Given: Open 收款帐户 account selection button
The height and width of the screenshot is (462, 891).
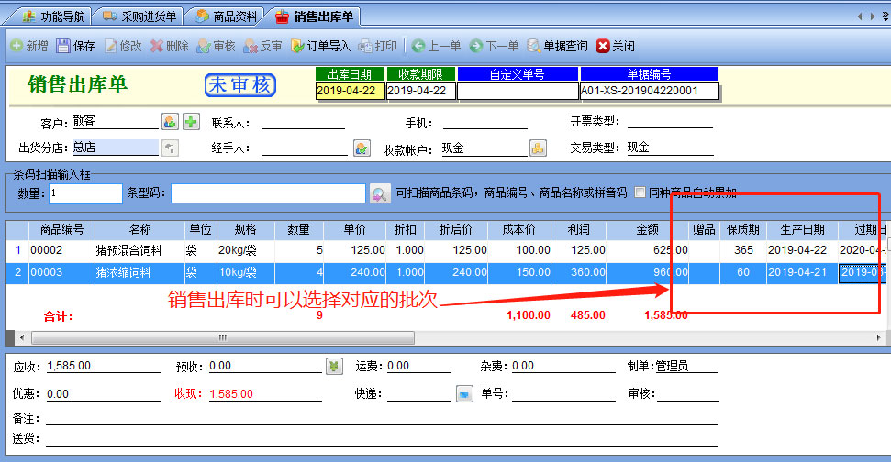Looking at the screenshot, I should click(538, 148).
